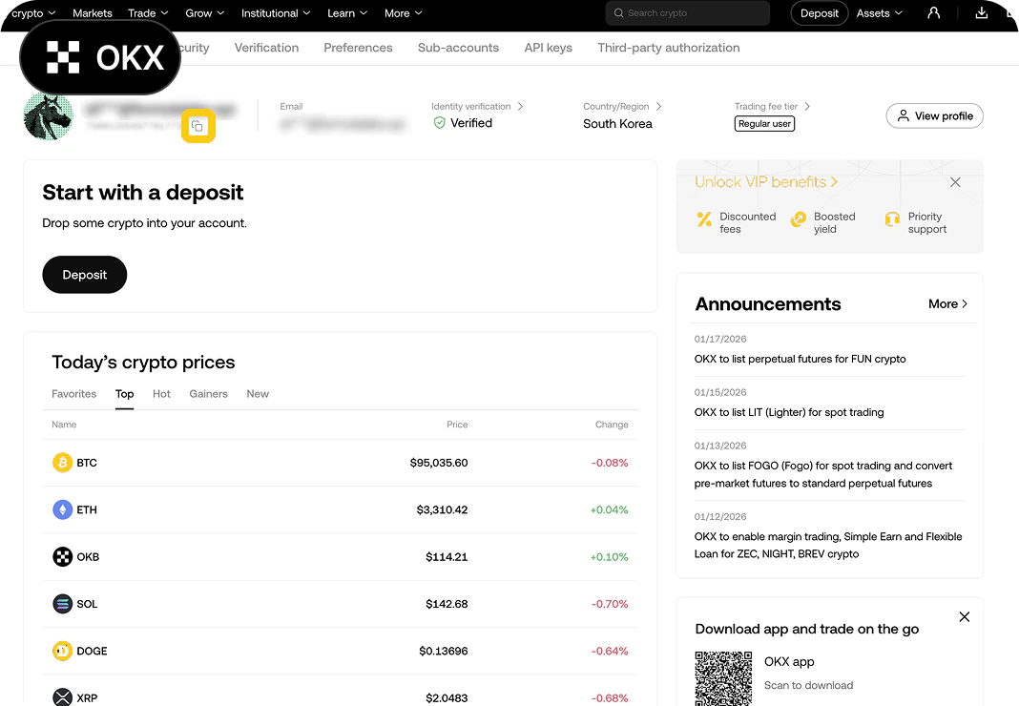Click OKB price $114.21
Screen dimensions: 1019x706
(447, 557)
